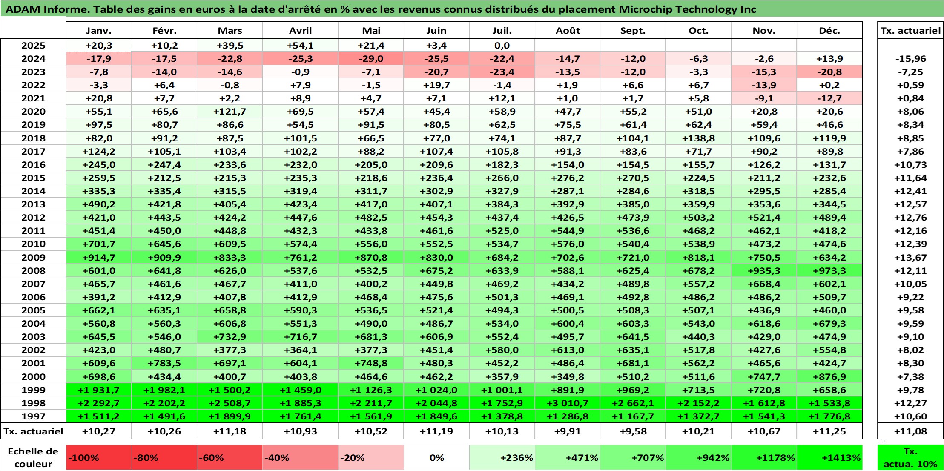944x471 pixels.
Task: Select cell +54,1 for Avril 2025
Action: 301,46
